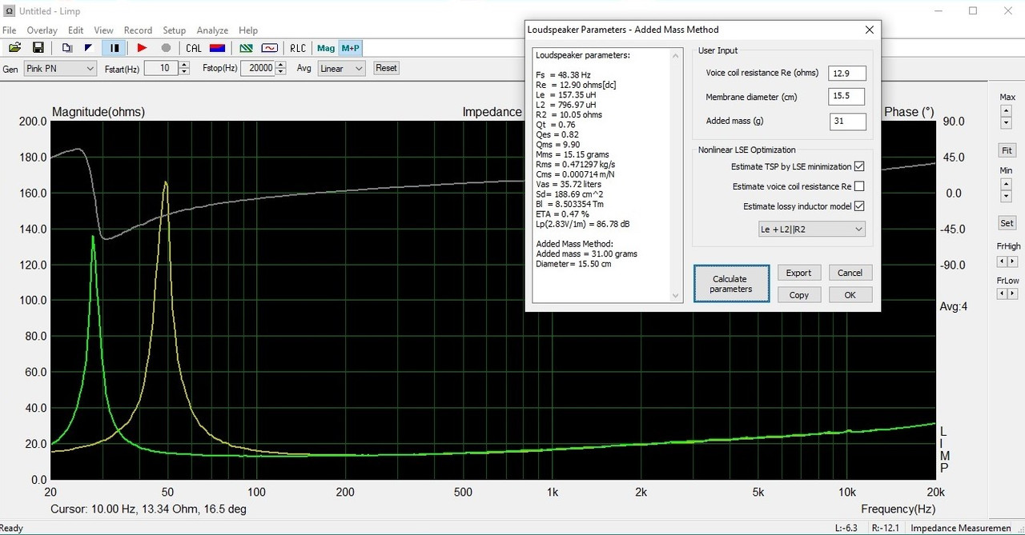Start measurement with the red play icon
Screen dimensions: 1025x535
tap(142, 48)
